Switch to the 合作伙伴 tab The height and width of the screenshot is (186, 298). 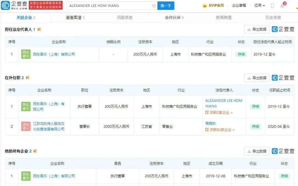click(x=174, y=18)
